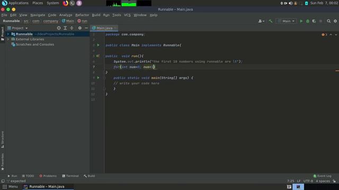Image resolution: width=339 pixels, height=190 pixels.
Task: Expand all nodes in Project panel
Action: tap(65, 28)
